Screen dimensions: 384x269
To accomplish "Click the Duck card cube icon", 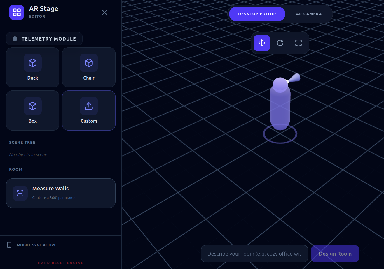I will coord(33,63).
